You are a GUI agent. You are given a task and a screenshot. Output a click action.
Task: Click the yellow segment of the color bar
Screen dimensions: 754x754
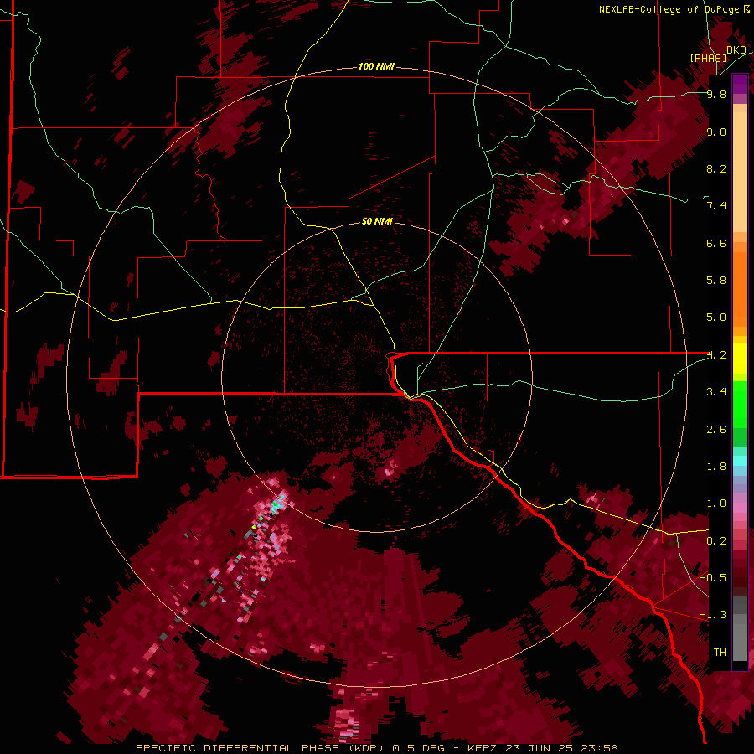740,359
